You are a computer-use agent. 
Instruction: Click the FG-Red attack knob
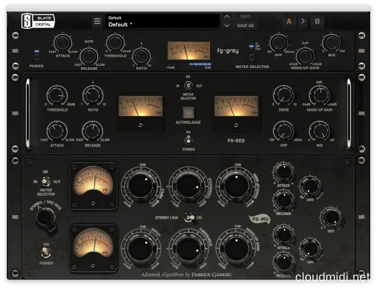tap(57, 131)
